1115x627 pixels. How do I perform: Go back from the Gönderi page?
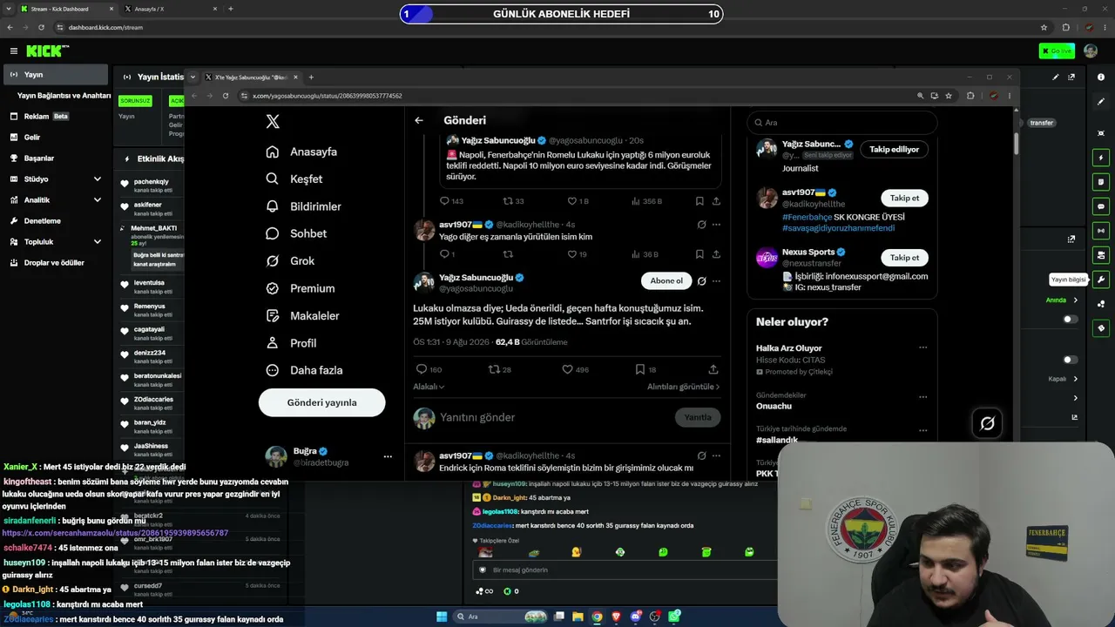[x=419, y=120]
